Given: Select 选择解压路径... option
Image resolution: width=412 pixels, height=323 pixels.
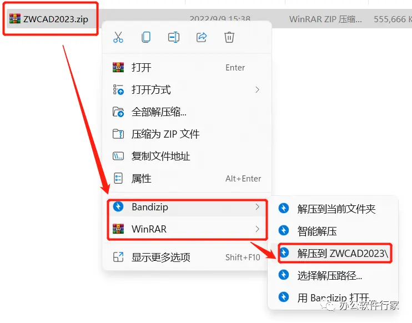Looking at the screenshot, I should (333, 275).
